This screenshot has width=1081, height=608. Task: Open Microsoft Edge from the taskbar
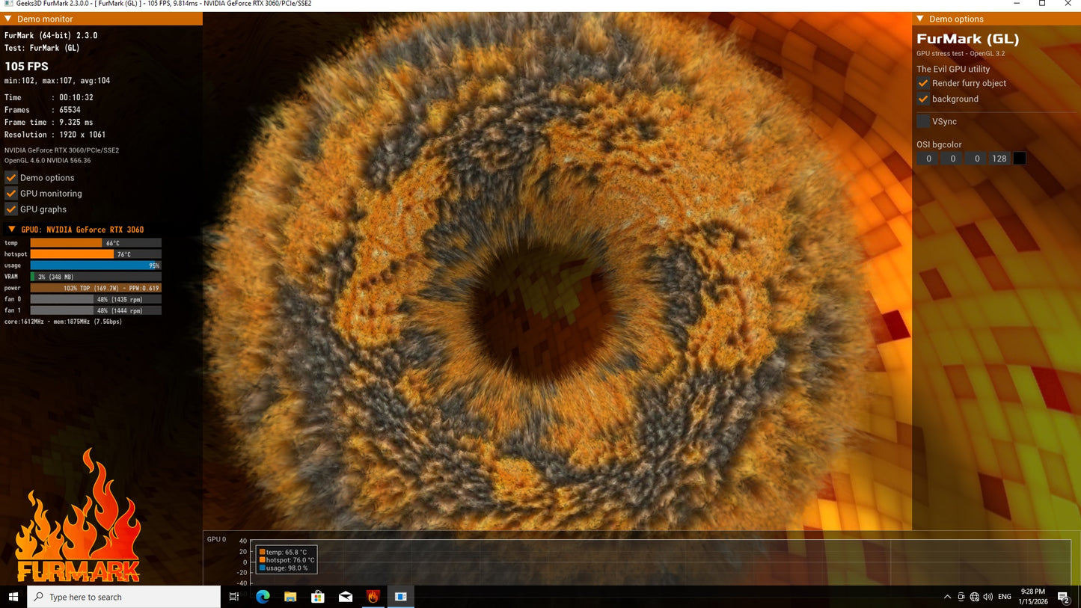[x=263, y=597]
